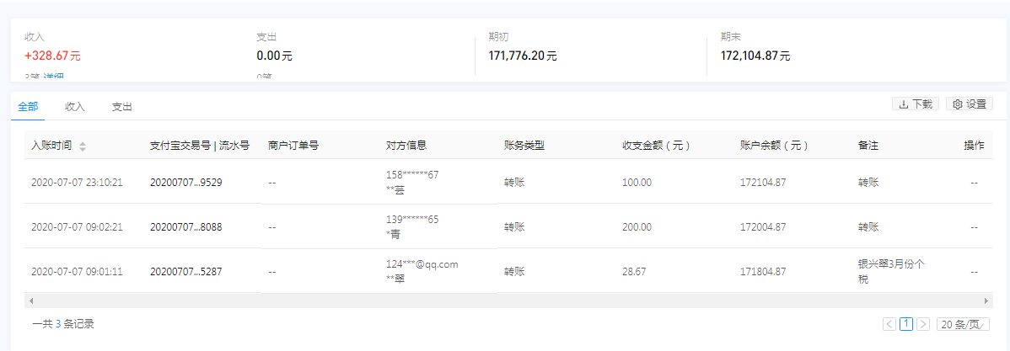Go to next page with right chevron

[x=923, y=324]
